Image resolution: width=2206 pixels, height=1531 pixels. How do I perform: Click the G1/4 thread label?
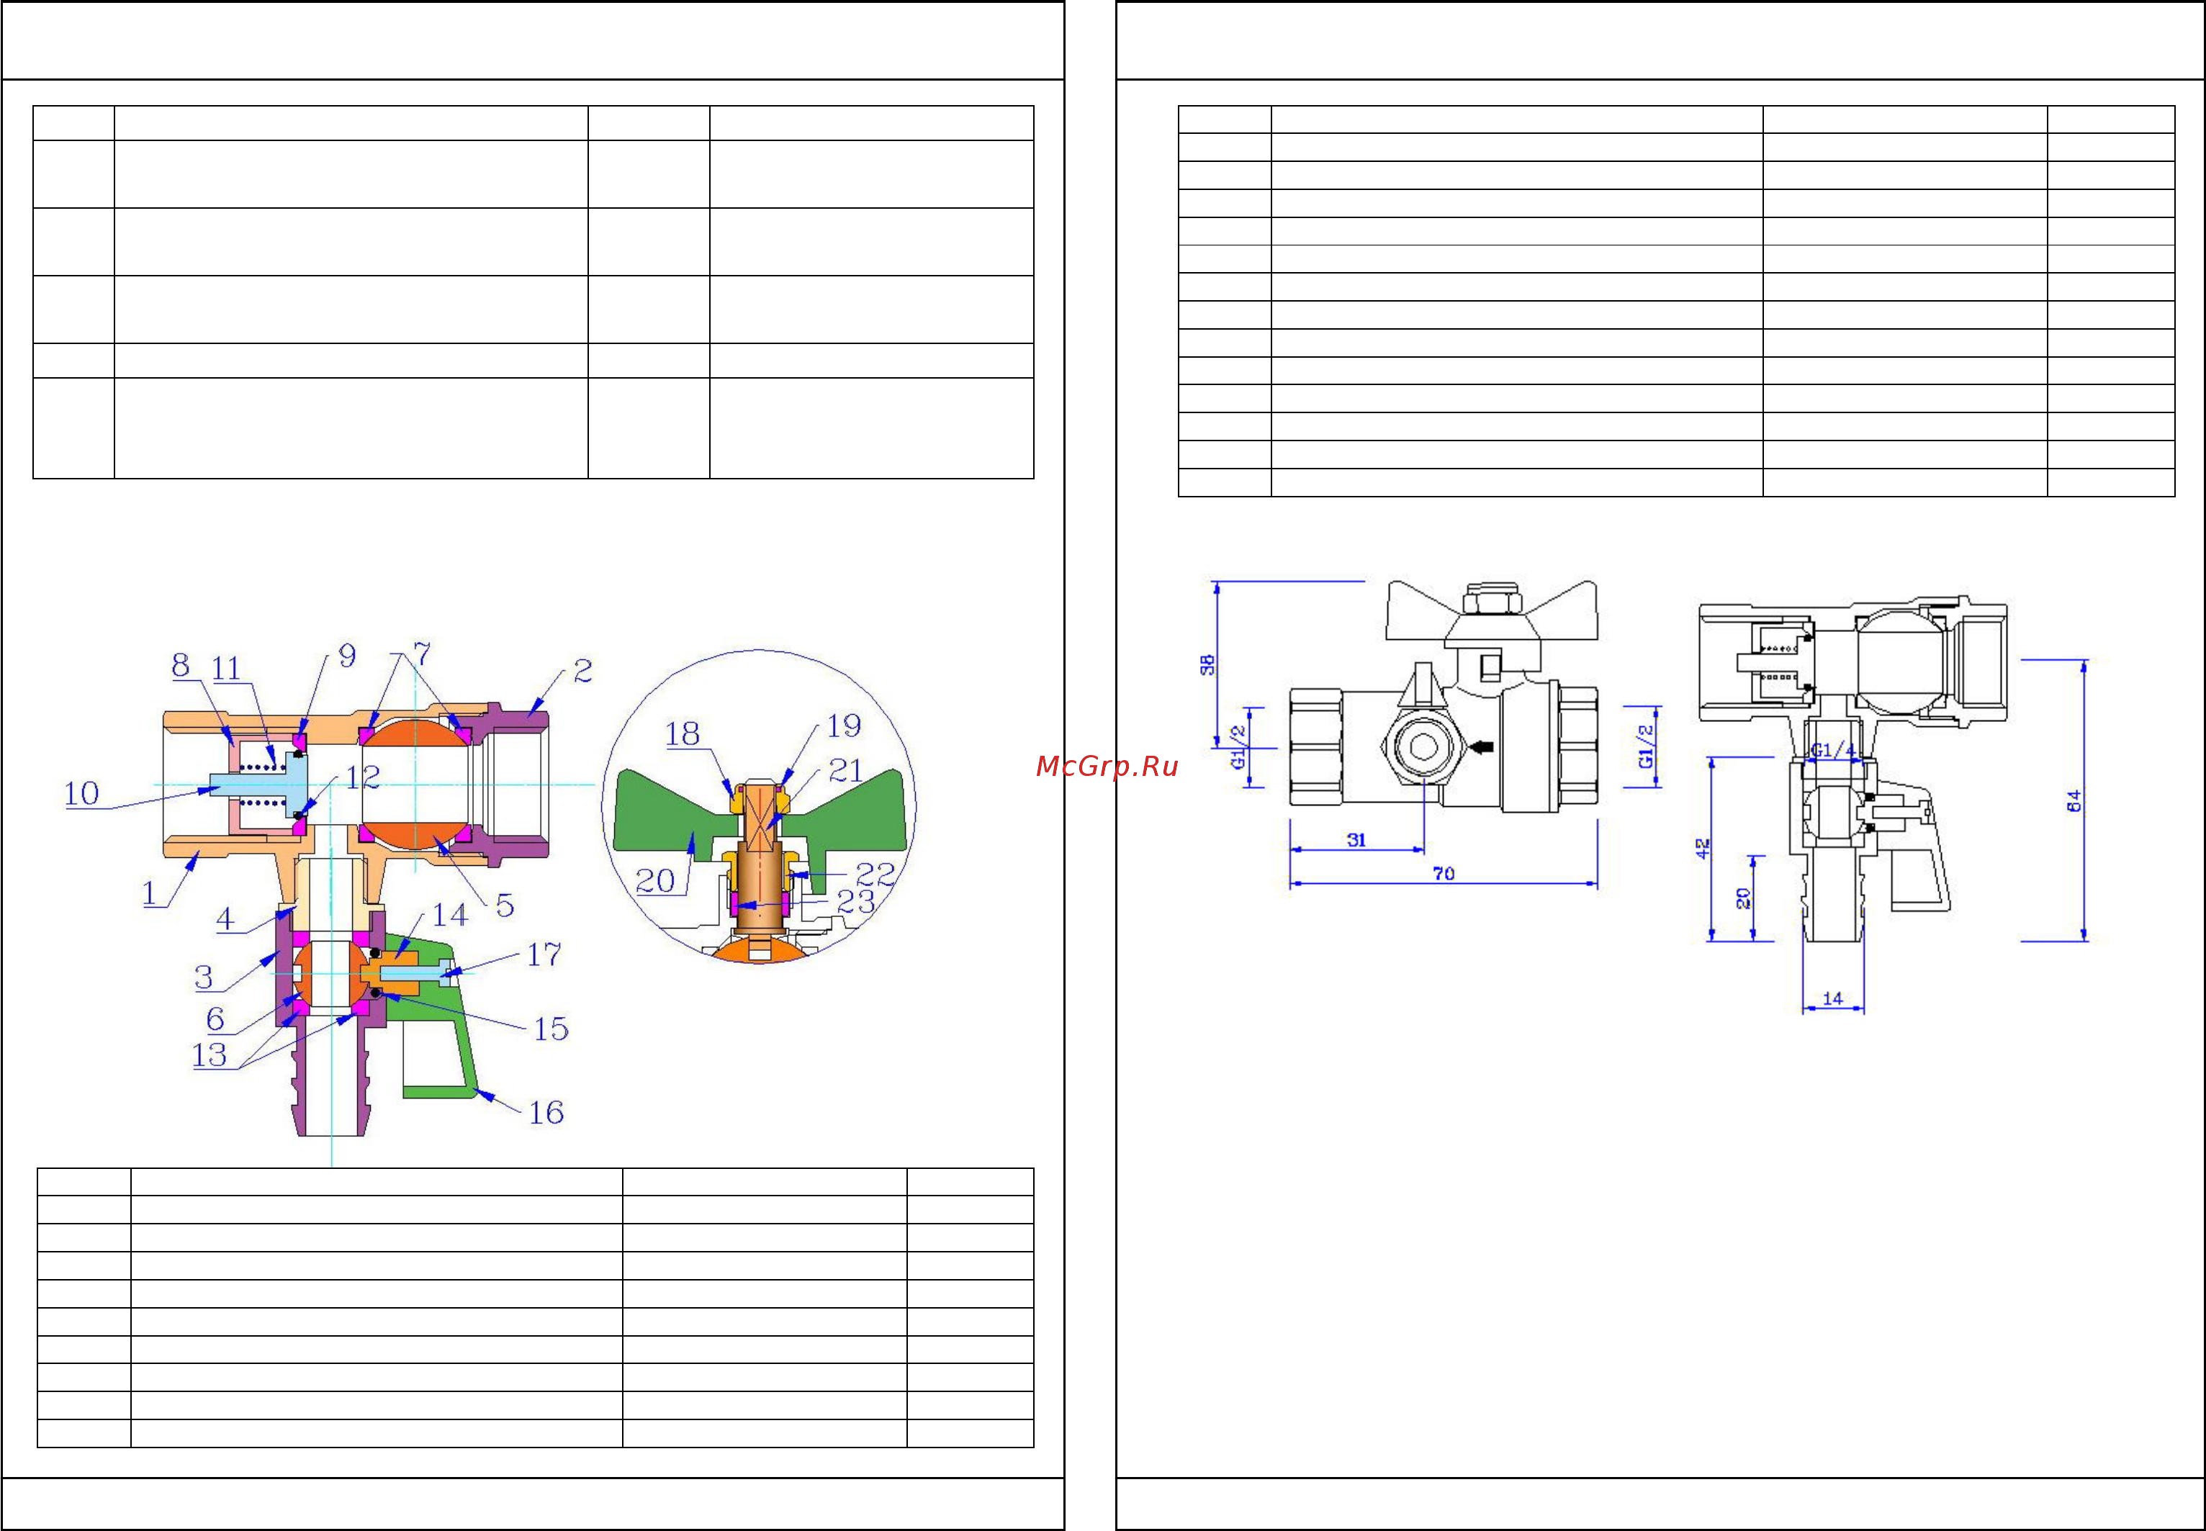(1833, 750)
